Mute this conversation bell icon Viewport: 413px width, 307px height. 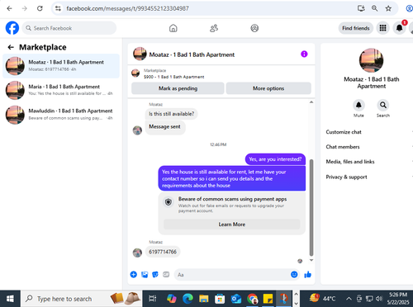pyautogui.click(x=358, y=105)
